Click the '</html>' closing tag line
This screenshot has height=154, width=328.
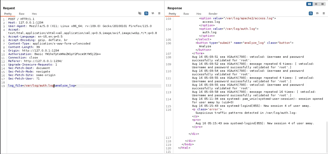[184, 148]
